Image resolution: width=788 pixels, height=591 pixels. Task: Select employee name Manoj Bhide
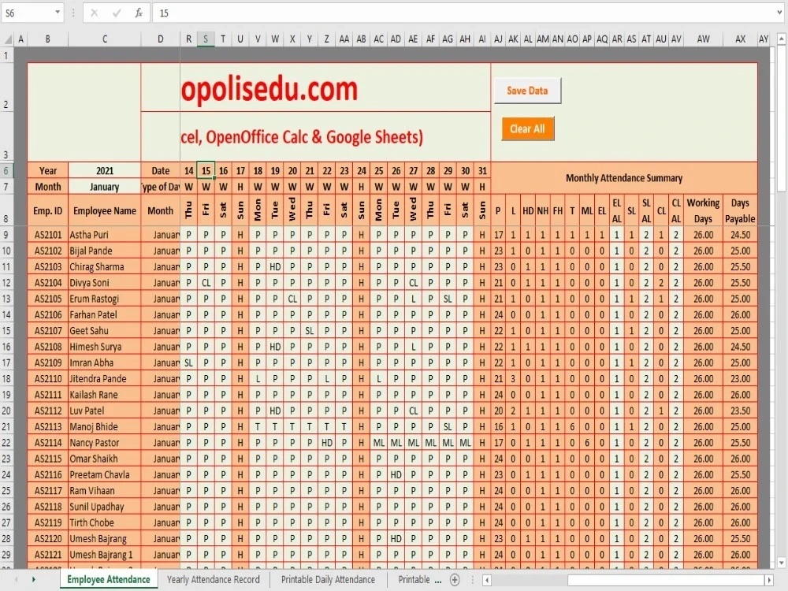105,426
